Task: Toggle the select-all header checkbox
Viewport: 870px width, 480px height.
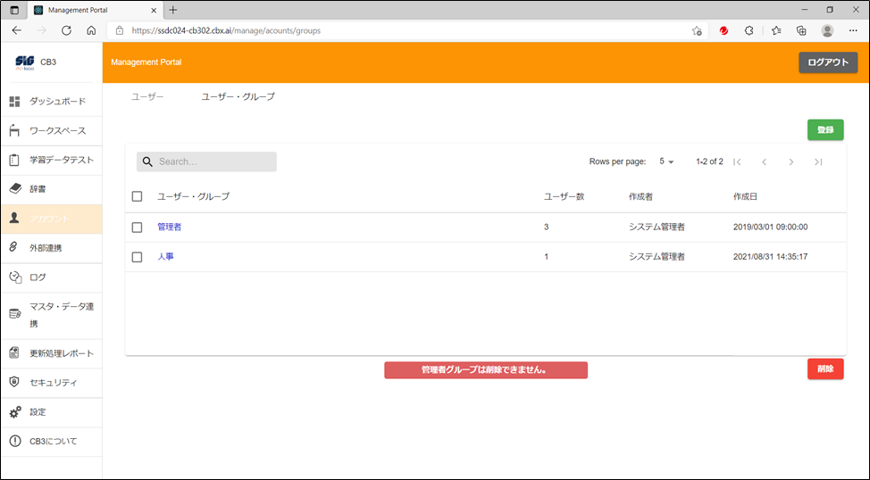Action: click(137, 196)
